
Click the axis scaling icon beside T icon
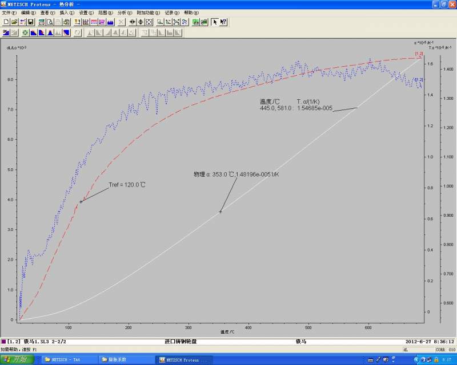click(x=85, y=22)
